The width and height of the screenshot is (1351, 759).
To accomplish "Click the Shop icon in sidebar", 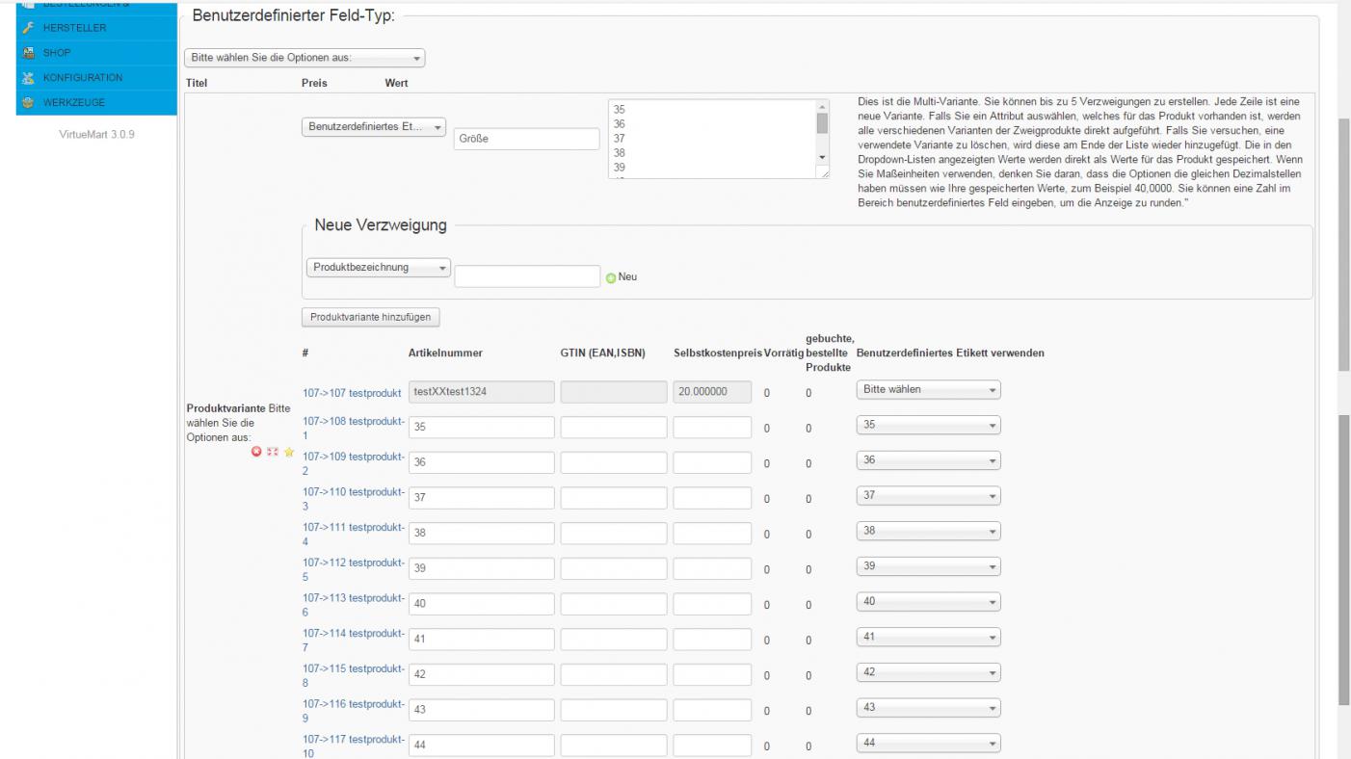I will click(28, 53).
